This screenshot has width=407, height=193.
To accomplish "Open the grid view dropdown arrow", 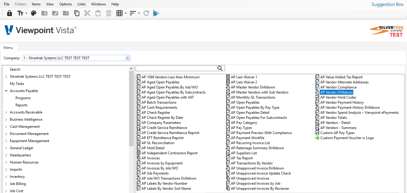I will click(x=125, y=13).
